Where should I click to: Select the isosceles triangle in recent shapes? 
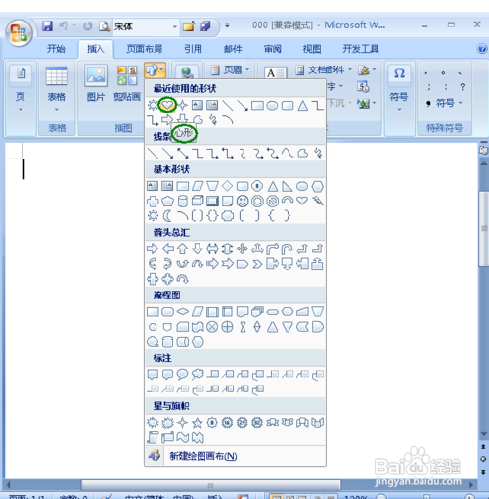tap(302, 106)
